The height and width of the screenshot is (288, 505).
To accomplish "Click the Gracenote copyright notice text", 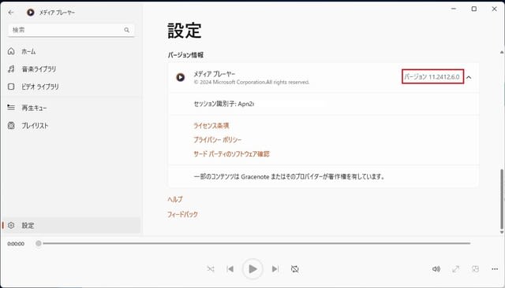I will pyautogui.click(x=289, y=176).
